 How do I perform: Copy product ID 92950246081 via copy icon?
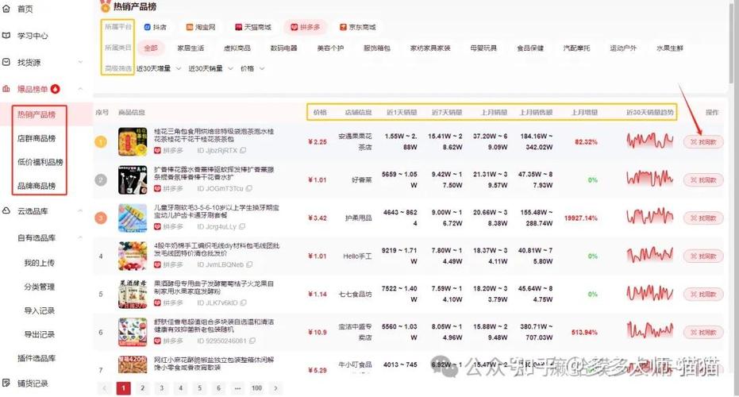[x=252, y=341]
